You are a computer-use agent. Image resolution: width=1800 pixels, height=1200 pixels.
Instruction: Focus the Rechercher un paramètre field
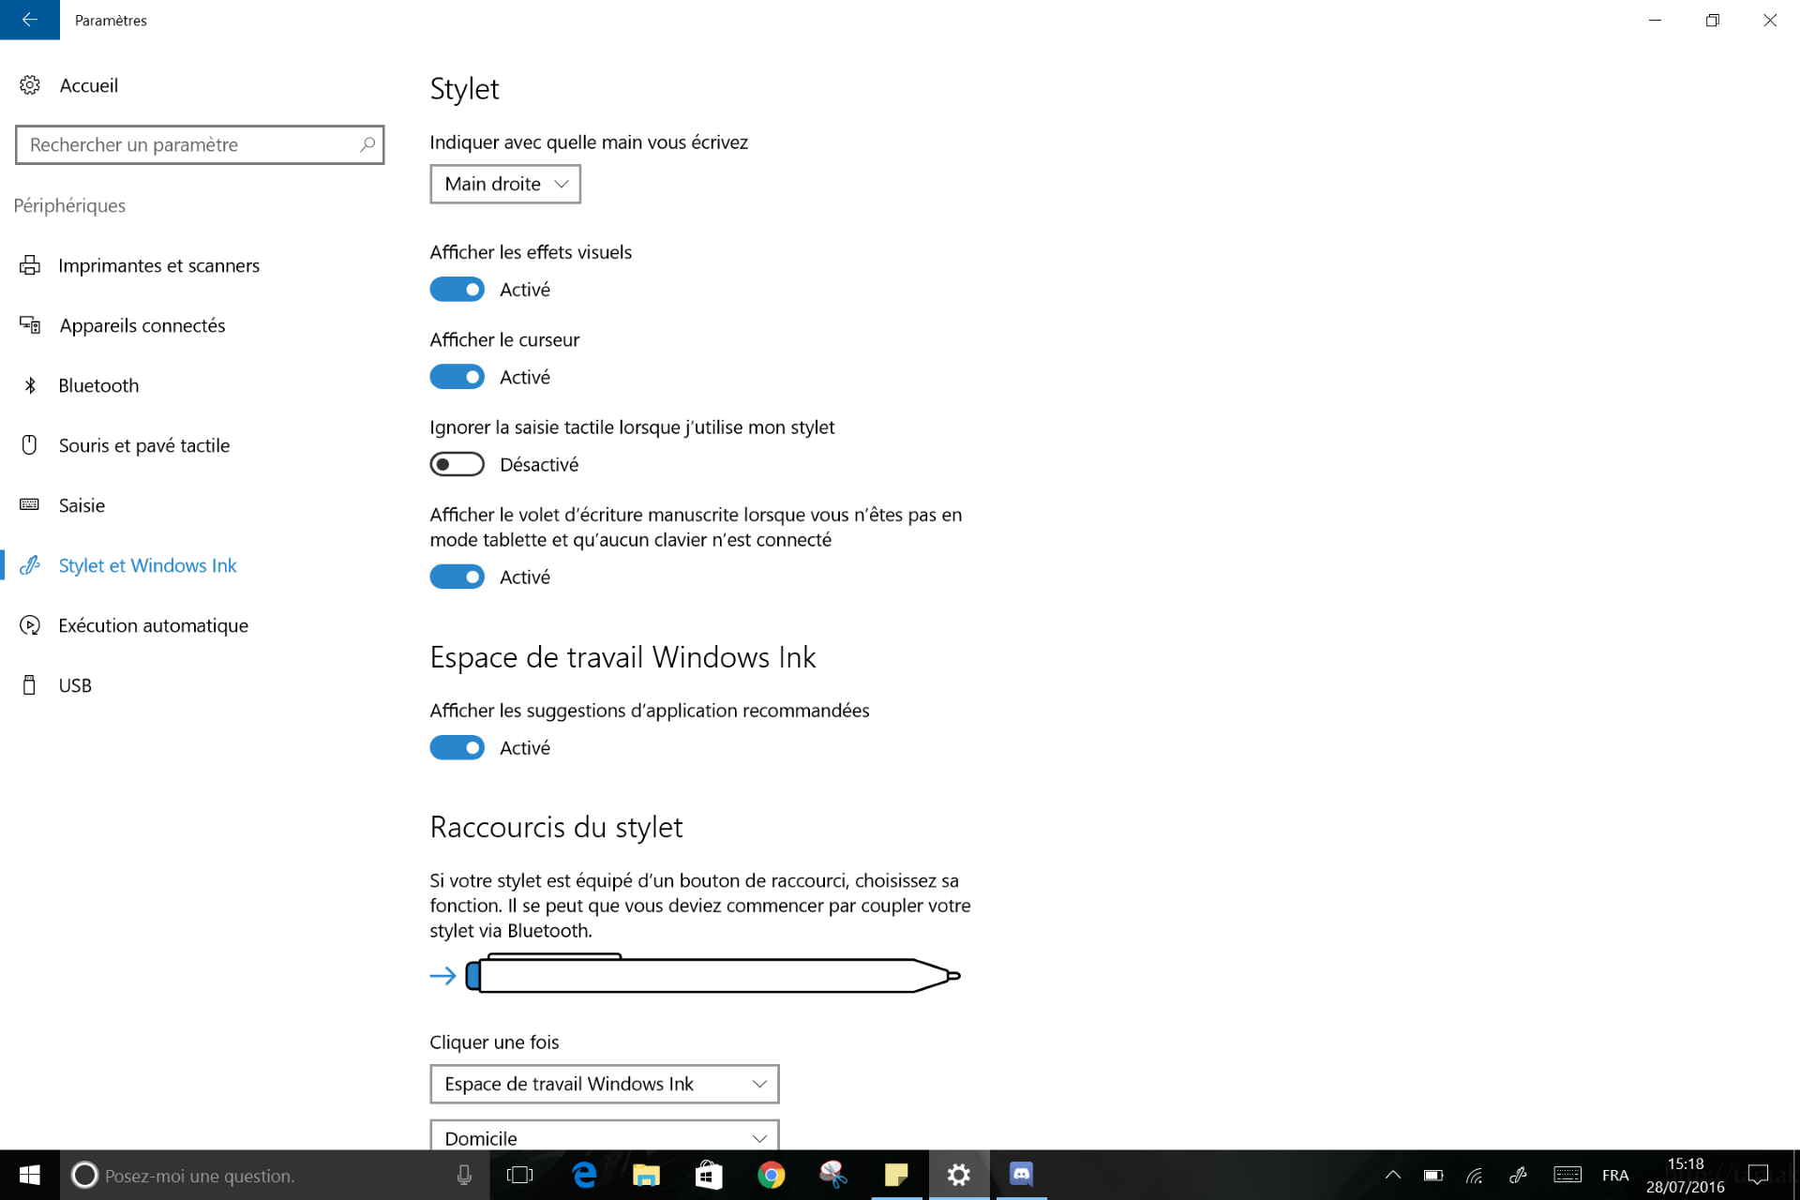200,144
